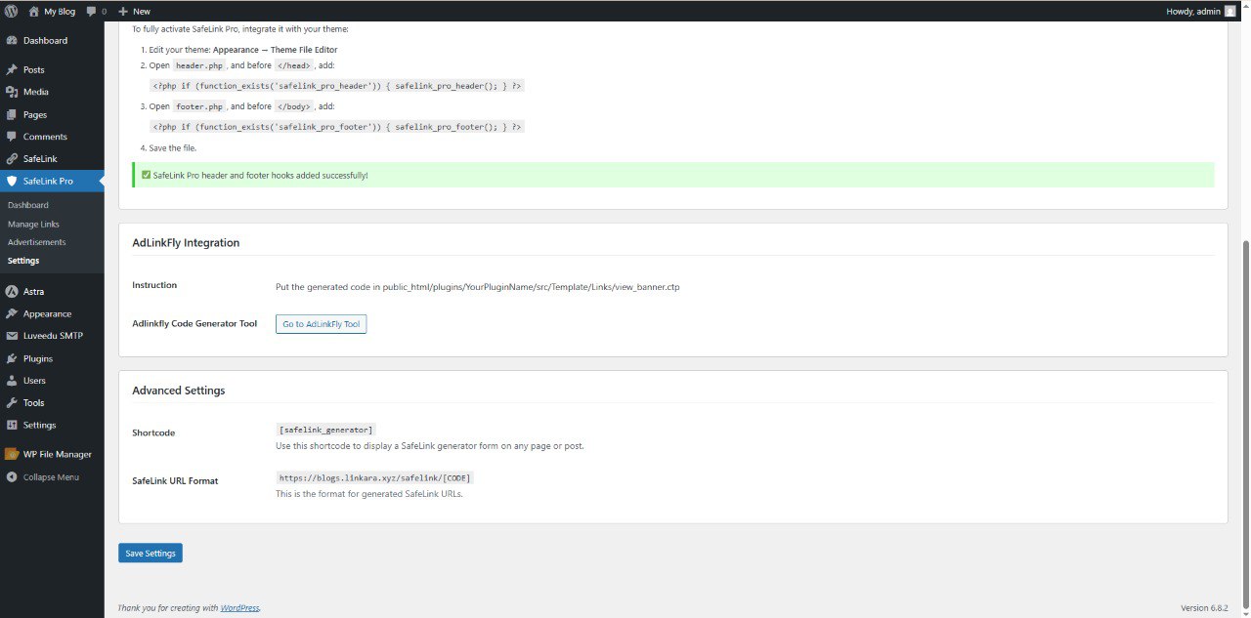Screen dimensions: 1251x618
Task: Click the Dashboard gauge icon in sidebar
Action: pyautogui.click(x=12, y=40)
